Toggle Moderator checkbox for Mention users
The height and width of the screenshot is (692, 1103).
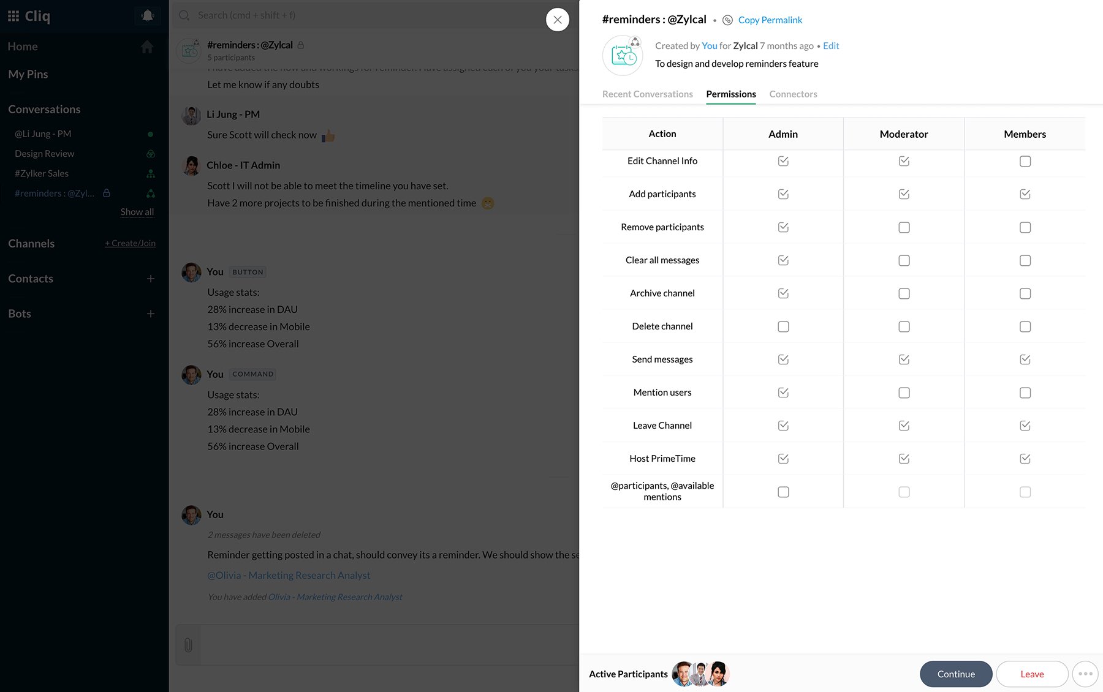tap(904, 393)
